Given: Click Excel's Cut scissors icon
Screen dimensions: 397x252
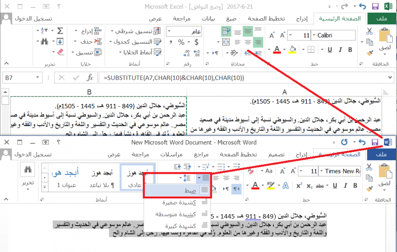Looking at the screenshot, I should (x=369, y=31).
